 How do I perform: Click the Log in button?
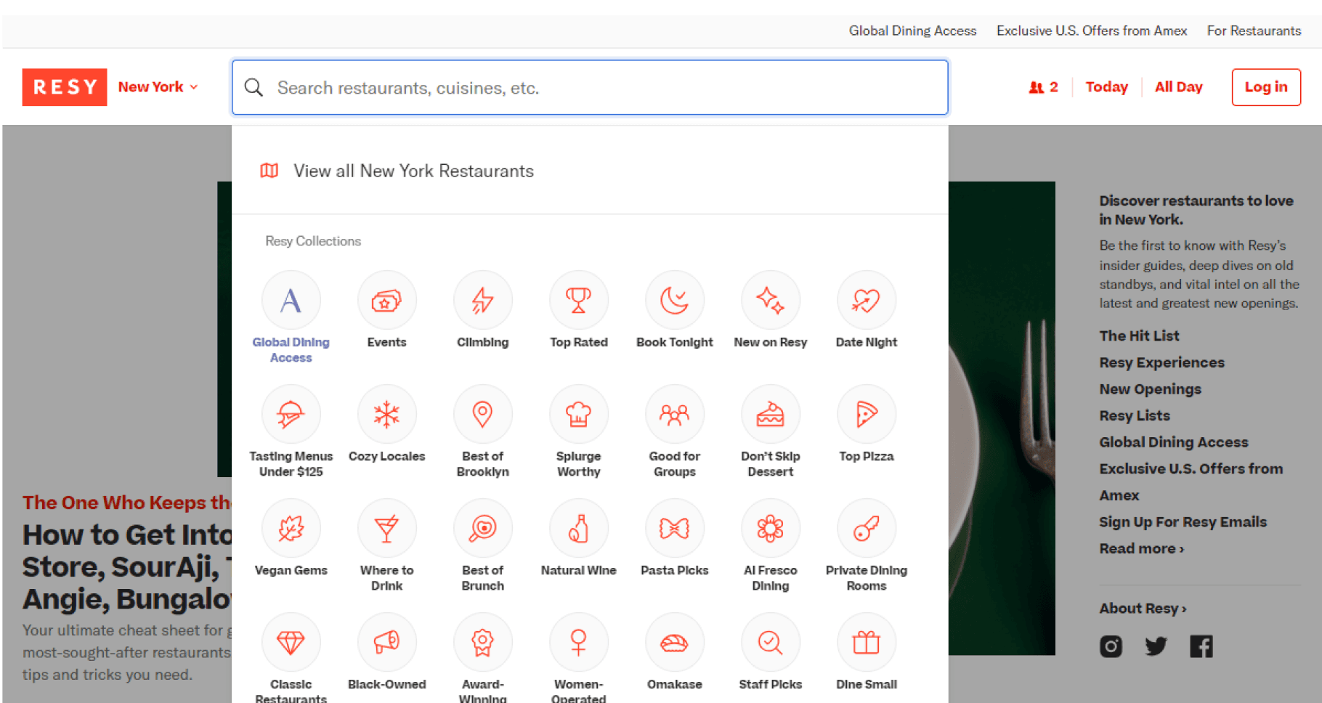1266,87
